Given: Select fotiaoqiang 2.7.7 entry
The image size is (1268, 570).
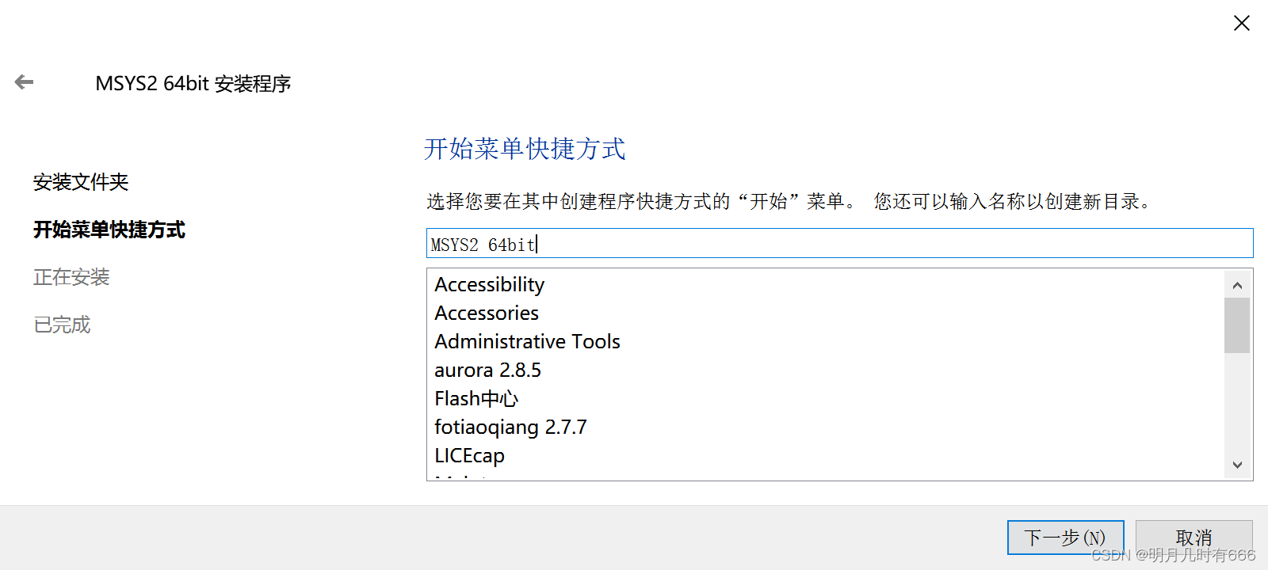Looking at the screenshot, I should click(510, 427).
